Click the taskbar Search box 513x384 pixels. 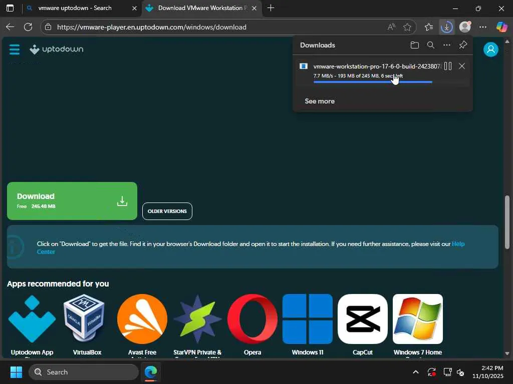pyautogui.click(x=84, y=372)
